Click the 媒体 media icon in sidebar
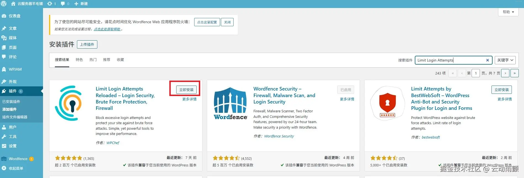The width and height of the screenshot is (524, 178). 4,38
